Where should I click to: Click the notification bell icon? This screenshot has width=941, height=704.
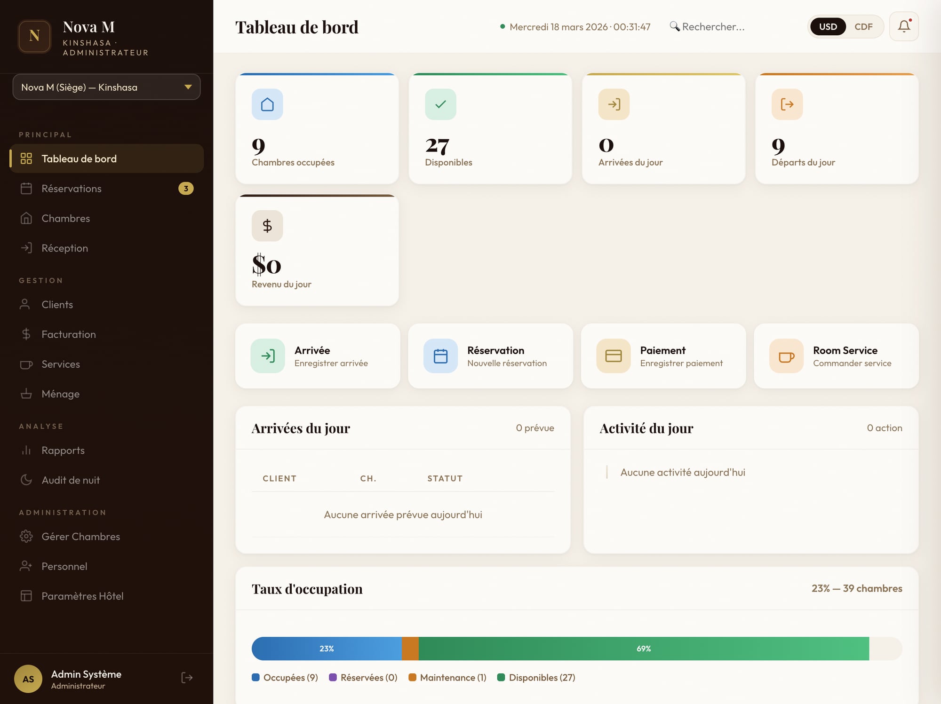coord(903,26)
